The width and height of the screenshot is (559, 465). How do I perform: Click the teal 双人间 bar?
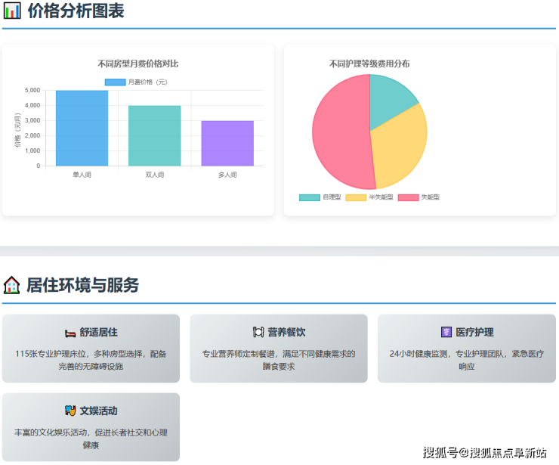[x=154, y=136]
